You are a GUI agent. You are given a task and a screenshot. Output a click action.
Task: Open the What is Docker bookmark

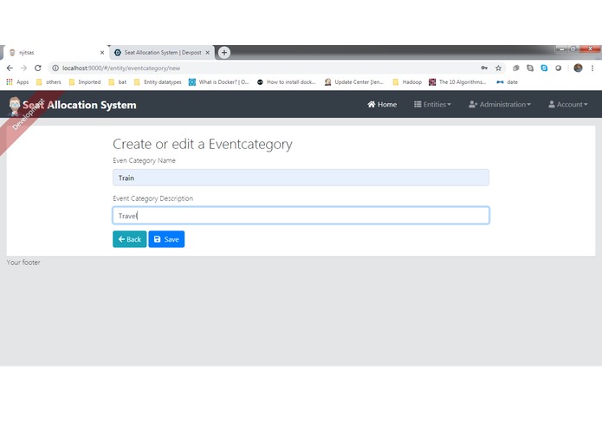(219, 81)
